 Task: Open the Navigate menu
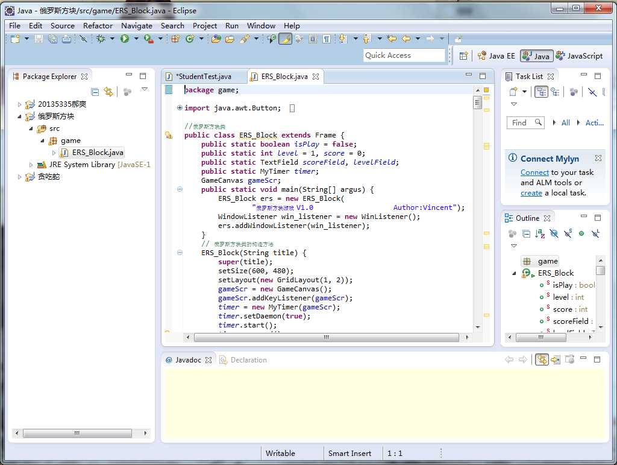click(x=137, y=25)
